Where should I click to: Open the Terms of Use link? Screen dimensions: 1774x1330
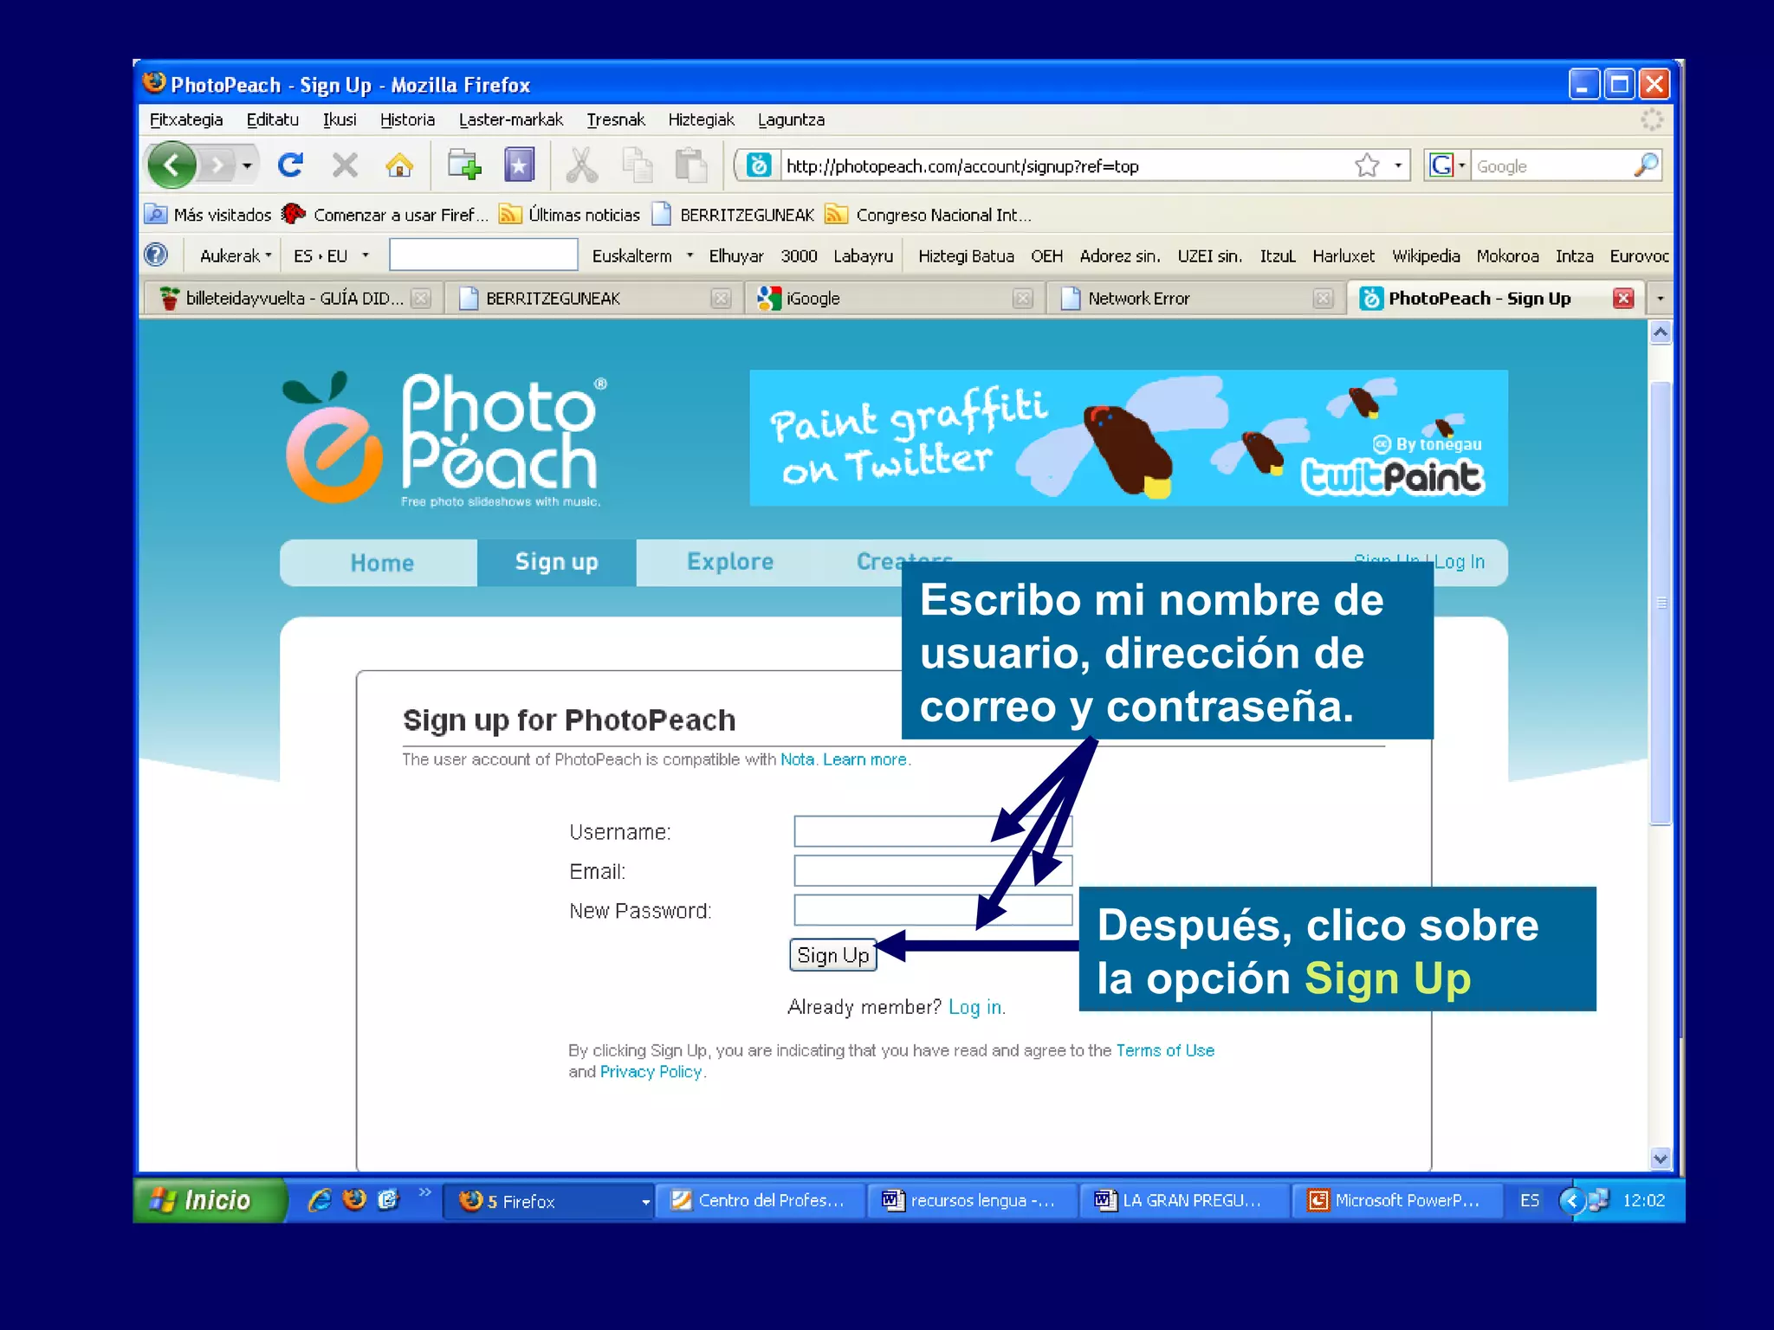pos(1165,1050)
